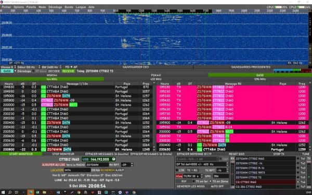This screenshot has height=195, width=312.
Task: Open Windows Start menu icon
Action: [4, 192]
